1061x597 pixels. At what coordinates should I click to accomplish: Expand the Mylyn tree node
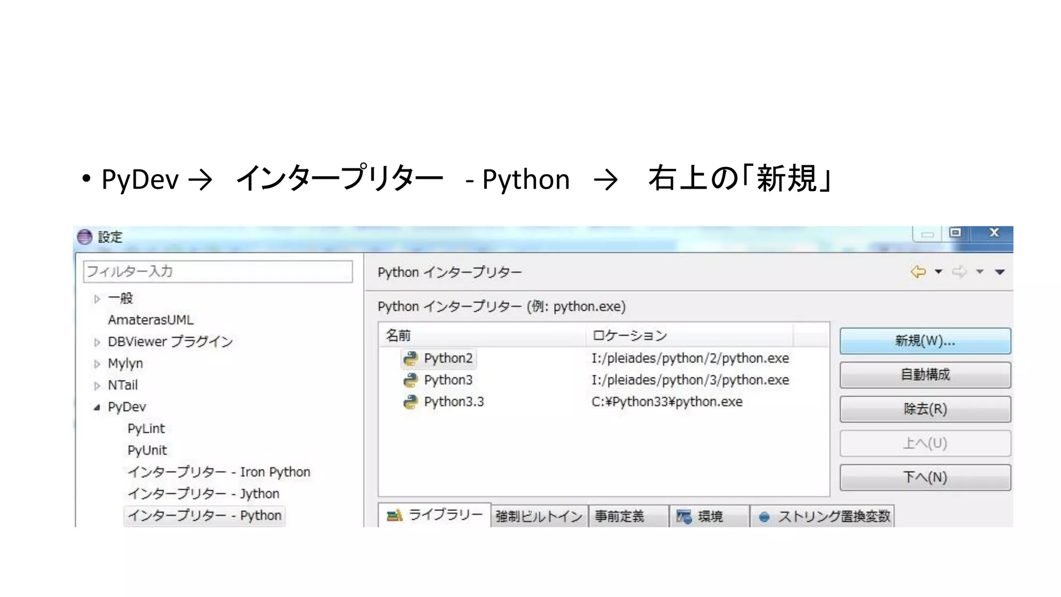point(97,364)
